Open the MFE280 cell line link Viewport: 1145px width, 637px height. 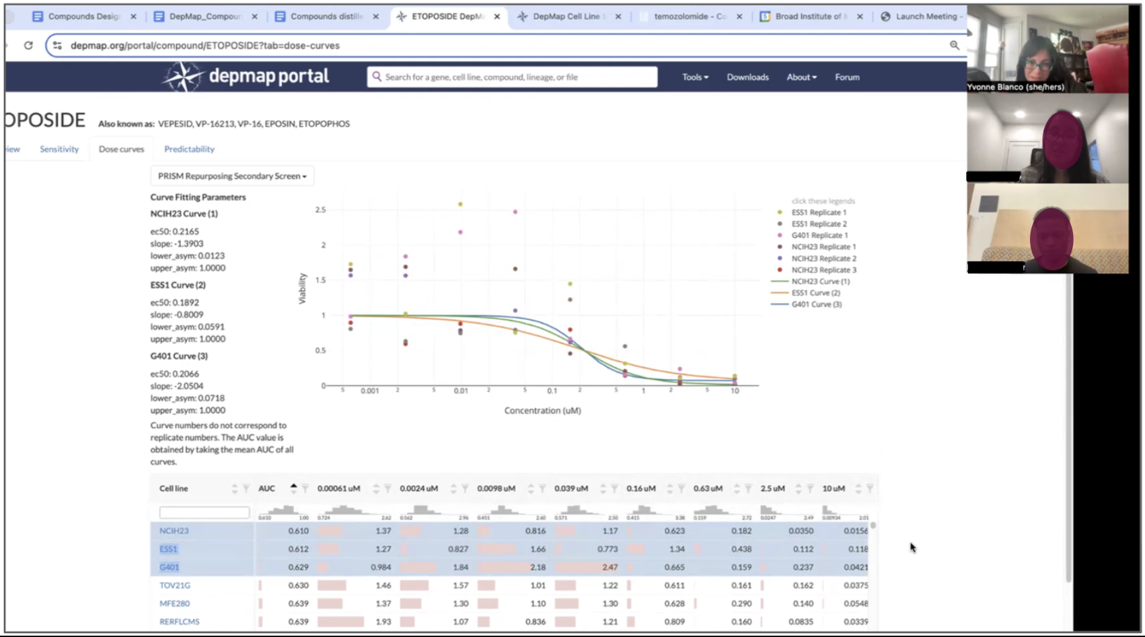coord(174,603)
